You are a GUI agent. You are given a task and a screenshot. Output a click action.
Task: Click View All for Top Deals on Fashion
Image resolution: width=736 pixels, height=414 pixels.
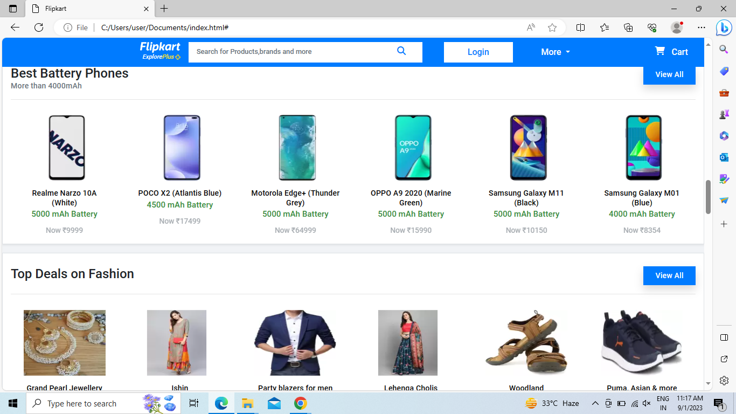pos(669,275)
